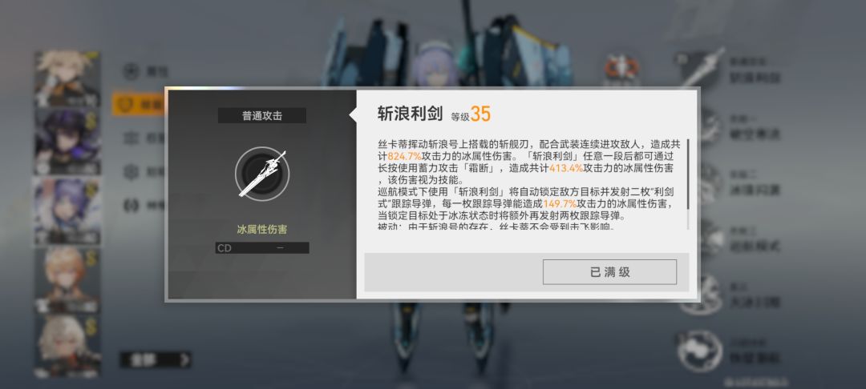Select the orange-haired character portrait

point(67,279)
